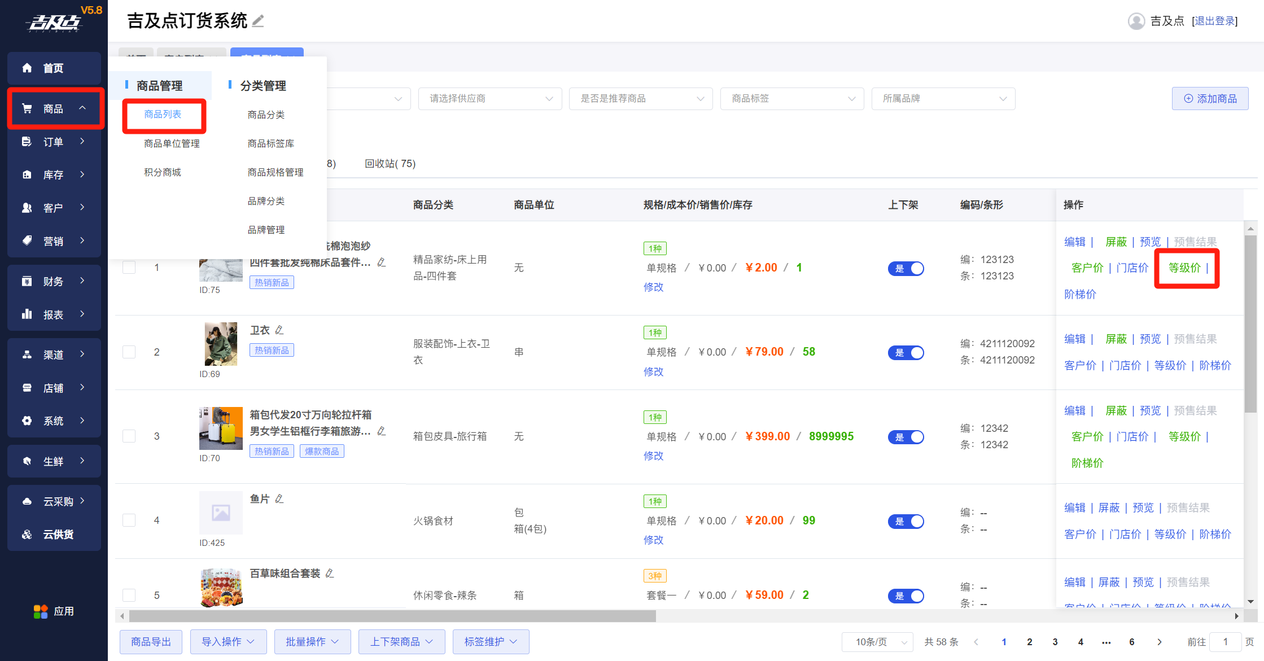Toggle off shelf switch for 卫衣 row
Image resolution: width=1264 pixels, height=661 pixels.
click(x=906, y=353)
